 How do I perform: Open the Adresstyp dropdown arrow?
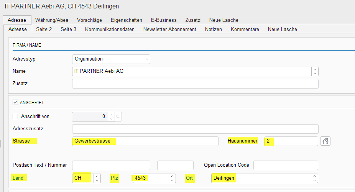coord(147,59)
